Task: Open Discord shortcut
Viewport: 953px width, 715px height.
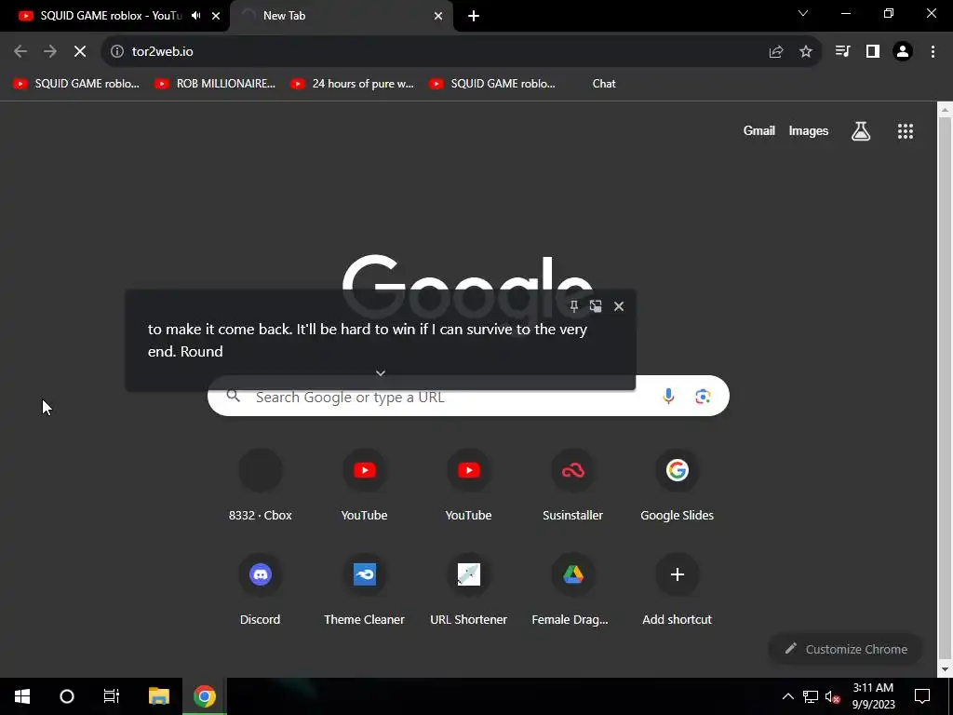Action: (261, 589)
